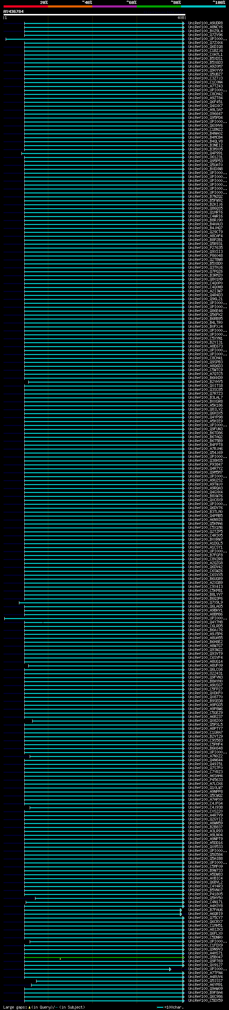The width and height of the screenshot is (229, 1010).
Task: Select the UniRef100_P45633 label
Action: coord(205,780)
